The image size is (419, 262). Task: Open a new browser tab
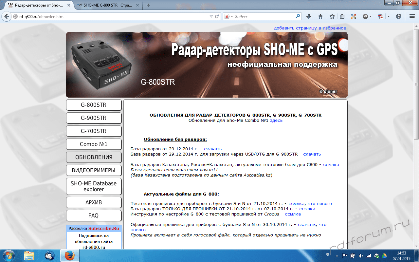(x=148, y=5)
